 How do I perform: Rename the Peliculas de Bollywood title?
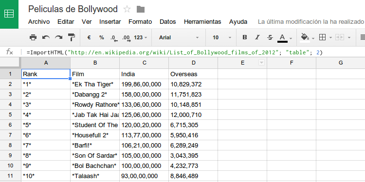[73, 9]
